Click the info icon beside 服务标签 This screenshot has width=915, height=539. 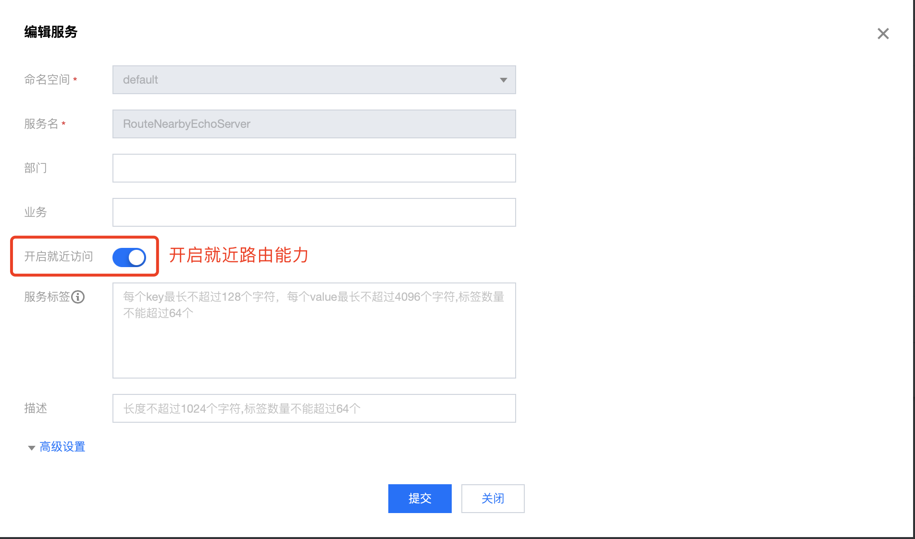tap(78, 297)
